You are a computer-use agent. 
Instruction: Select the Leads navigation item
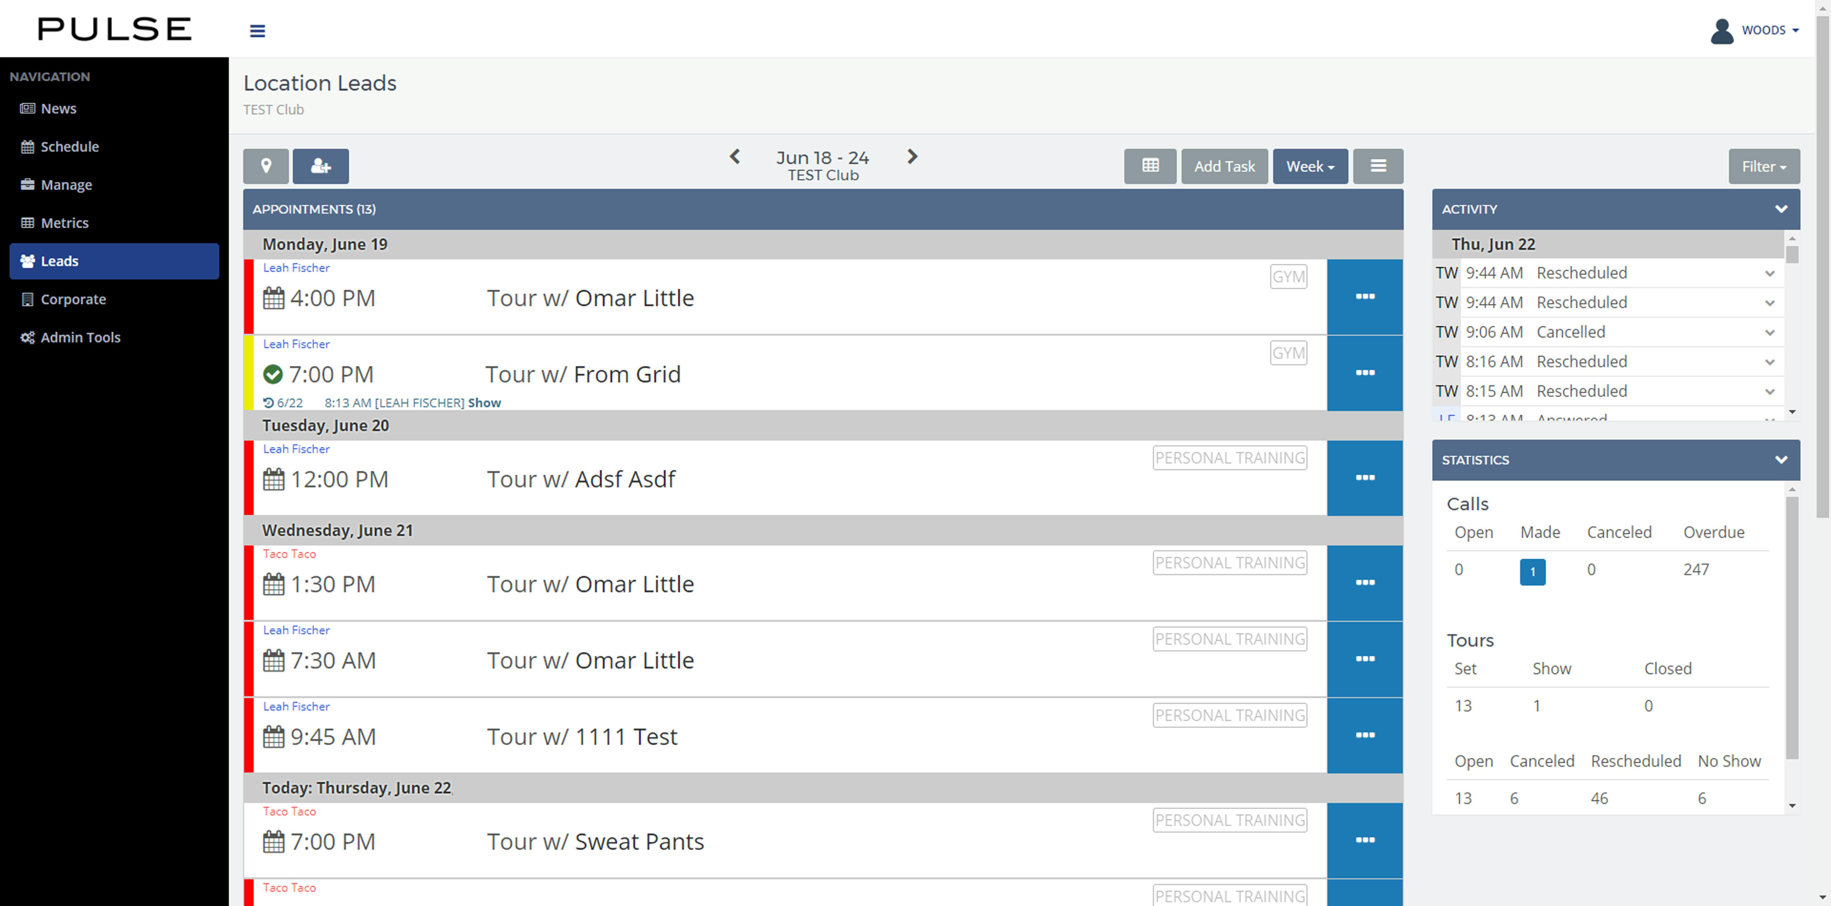click(114, 261)
